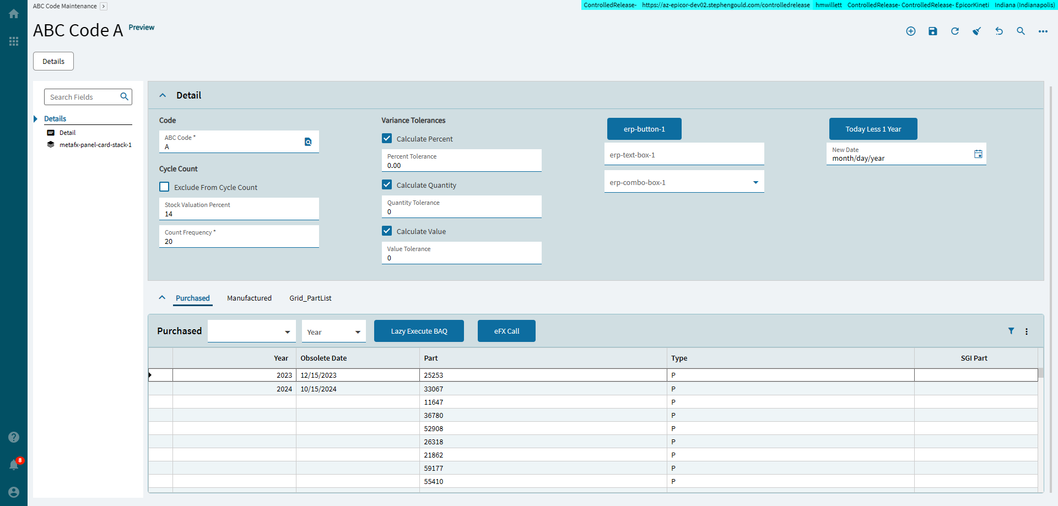Screen dimensions: 1058x506
Task: Click the Search Fields magnifier icon
Action: click(125, 97)
